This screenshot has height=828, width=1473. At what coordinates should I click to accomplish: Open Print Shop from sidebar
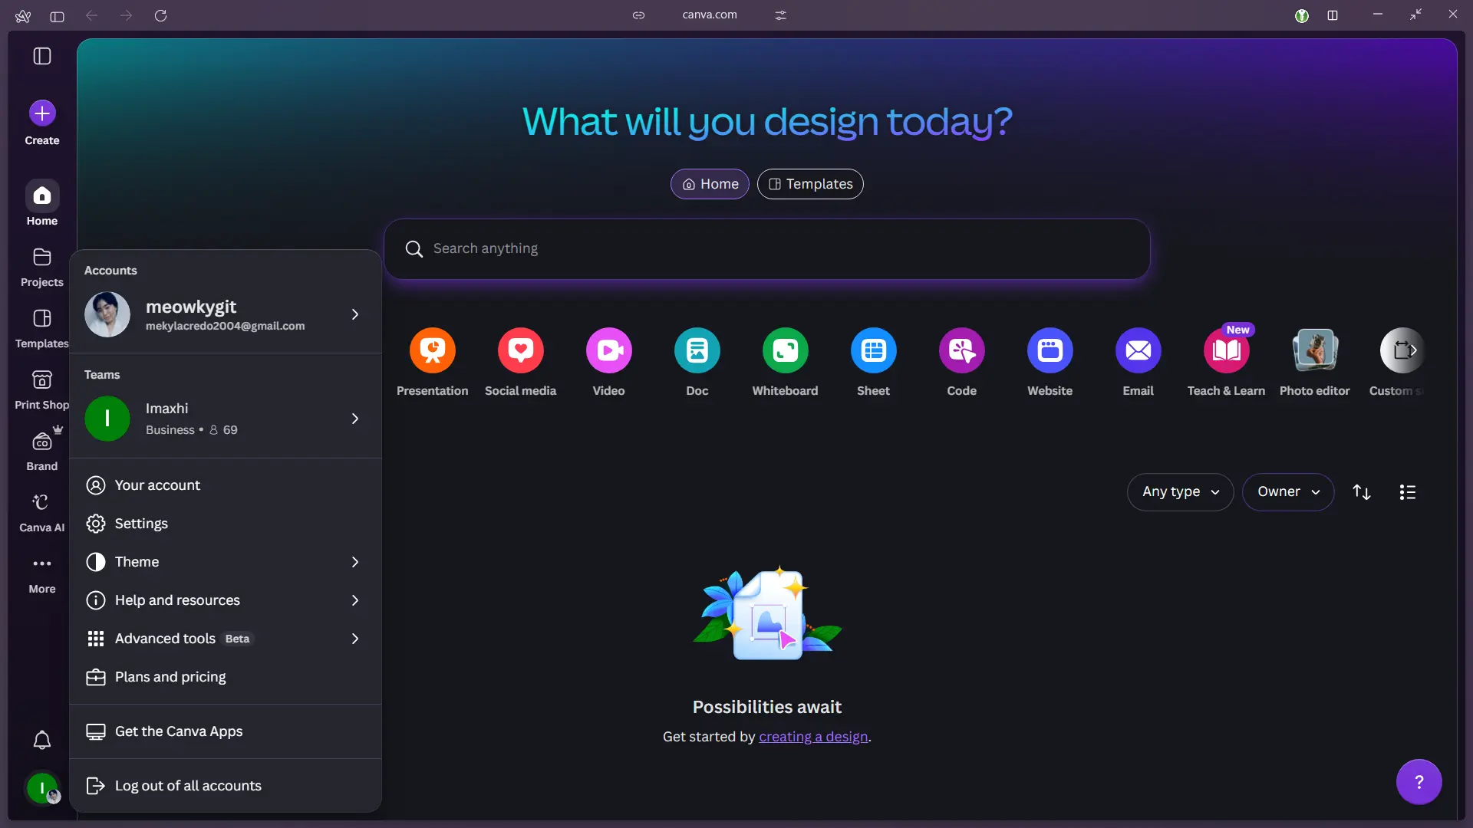point(42,389)
